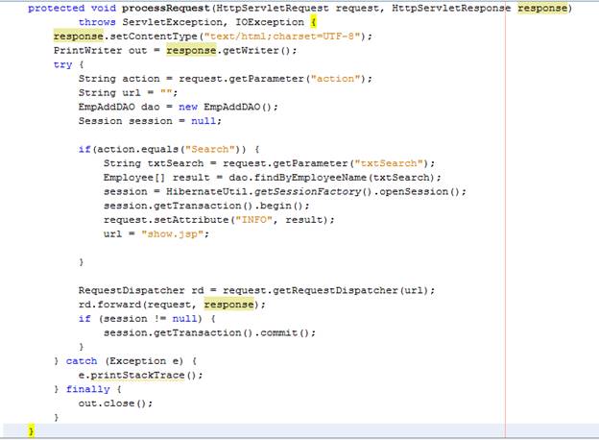599x440 pixels.
Task: Click throws keyword on second line
Action: coord(97,22)
